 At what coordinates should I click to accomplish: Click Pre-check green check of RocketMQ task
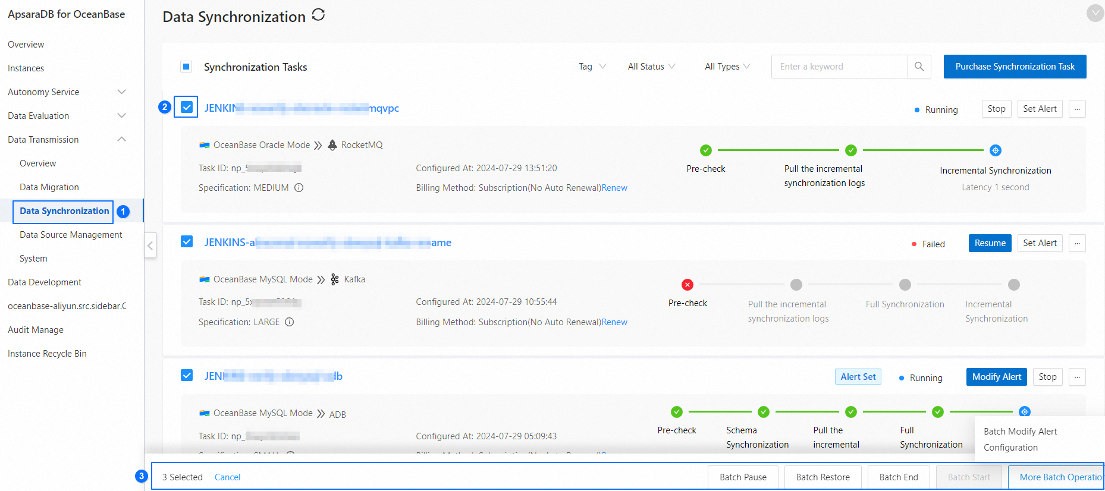coord(706,150)
